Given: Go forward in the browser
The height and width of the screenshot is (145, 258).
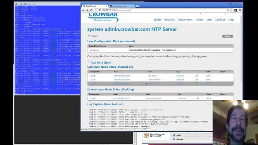Looking at the screenshot, I should 87,10.
